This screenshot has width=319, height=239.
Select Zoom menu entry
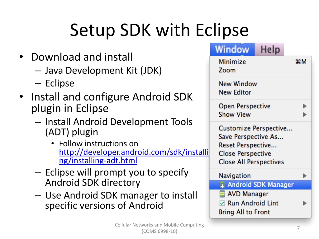260,70
